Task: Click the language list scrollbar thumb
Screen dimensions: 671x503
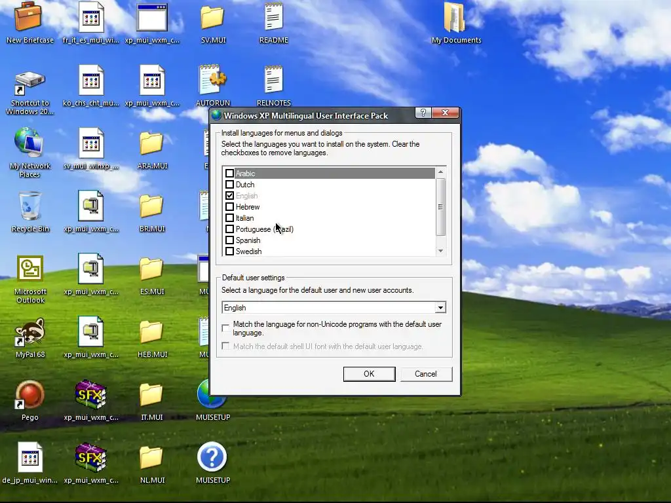Action: click(x=440, y=206)
